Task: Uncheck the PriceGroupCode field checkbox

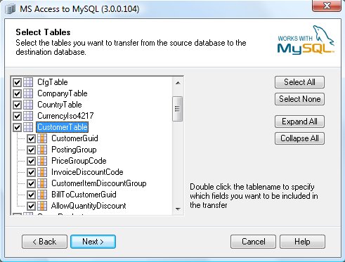Action: click(31, 161)
